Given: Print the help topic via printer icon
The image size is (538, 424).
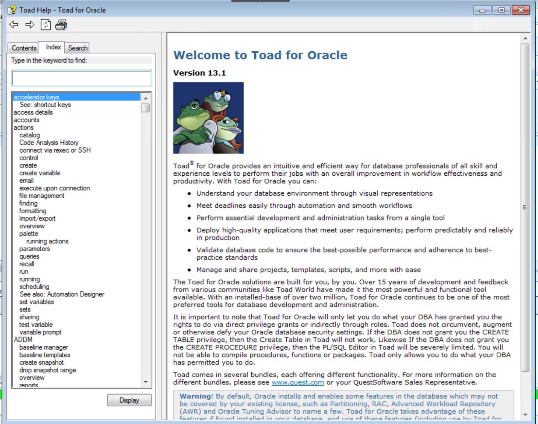Looking at the screenshot, I should tap(61, 25).
